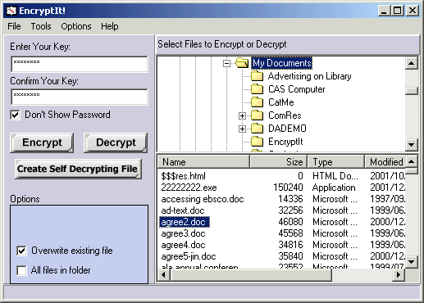The height and width of the screenshot is (303, 424).
Task: Select file agree3.doc
Action: click(183, 233)
